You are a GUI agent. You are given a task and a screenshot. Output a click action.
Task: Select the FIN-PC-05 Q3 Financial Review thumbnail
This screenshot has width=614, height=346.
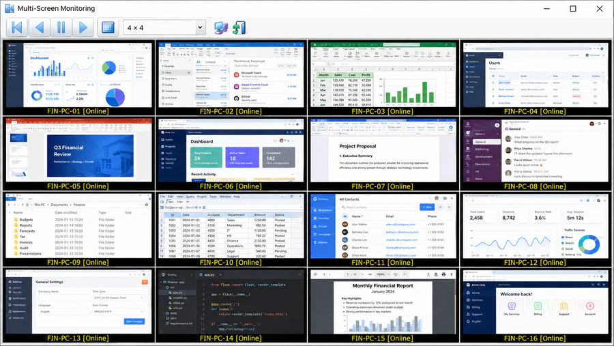tap(78, 150)
